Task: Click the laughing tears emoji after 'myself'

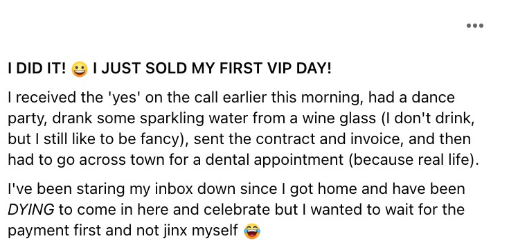Action: click(252, 231)
